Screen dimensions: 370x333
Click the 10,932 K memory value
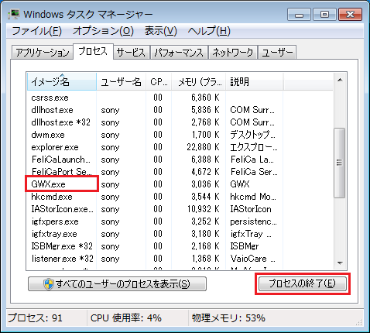(x=204, y=209)
